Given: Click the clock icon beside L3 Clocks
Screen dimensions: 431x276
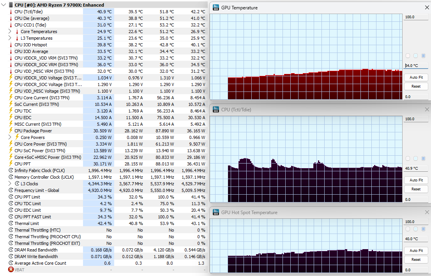Looking at the screenshot, I should [17, 183].
